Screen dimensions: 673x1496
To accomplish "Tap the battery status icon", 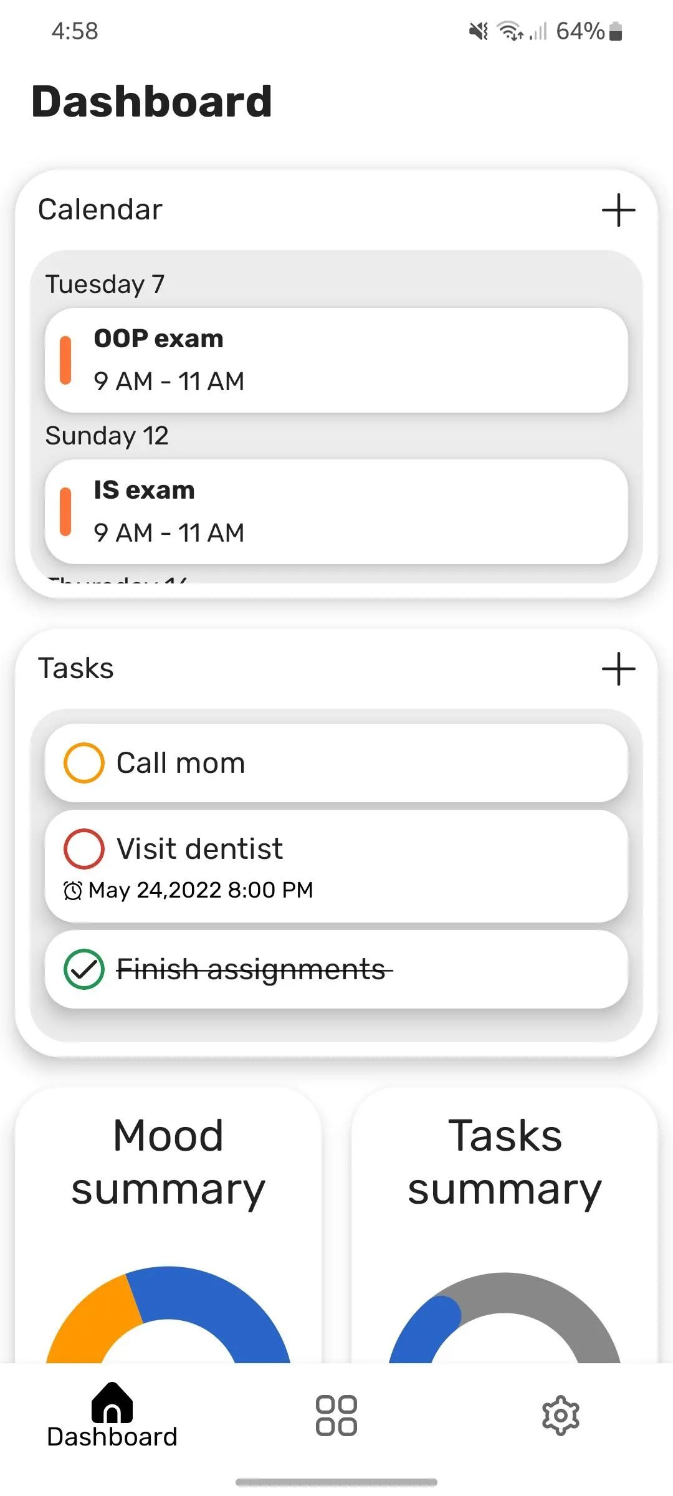I will [616, 31].
